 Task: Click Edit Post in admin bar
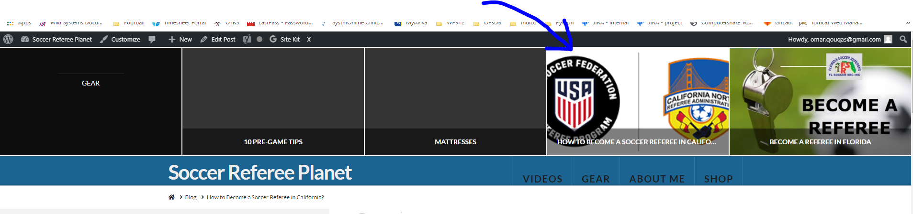click(218, 39)
